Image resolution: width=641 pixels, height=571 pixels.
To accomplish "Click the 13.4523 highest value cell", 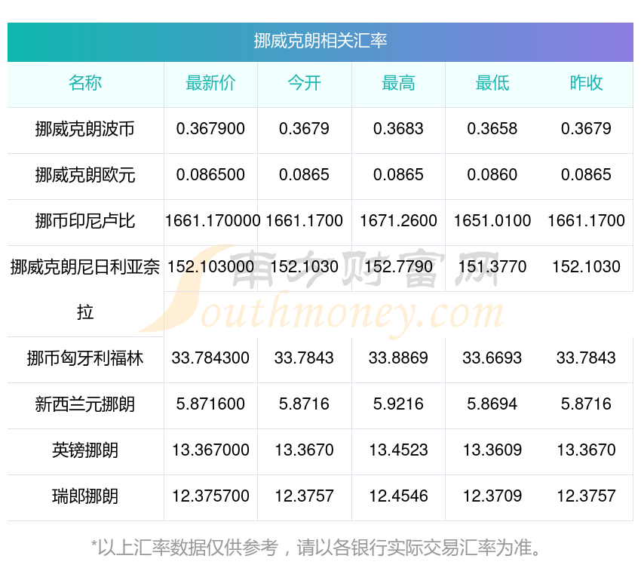I will 398,450.
